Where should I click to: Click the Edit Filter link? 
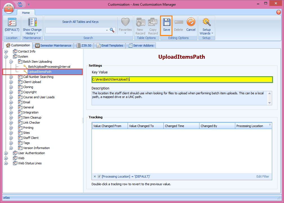tap(262, 176)
